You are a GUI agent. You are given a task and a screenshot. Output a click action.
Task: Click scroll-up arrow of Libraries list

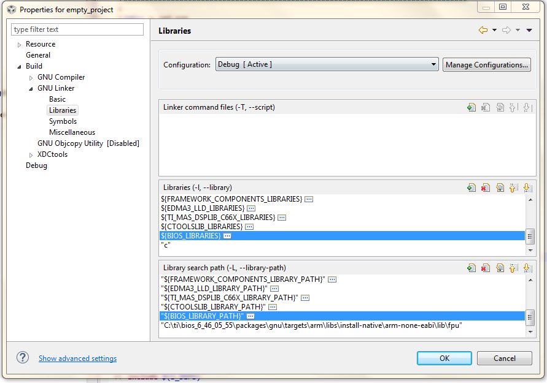coord(530,200)
